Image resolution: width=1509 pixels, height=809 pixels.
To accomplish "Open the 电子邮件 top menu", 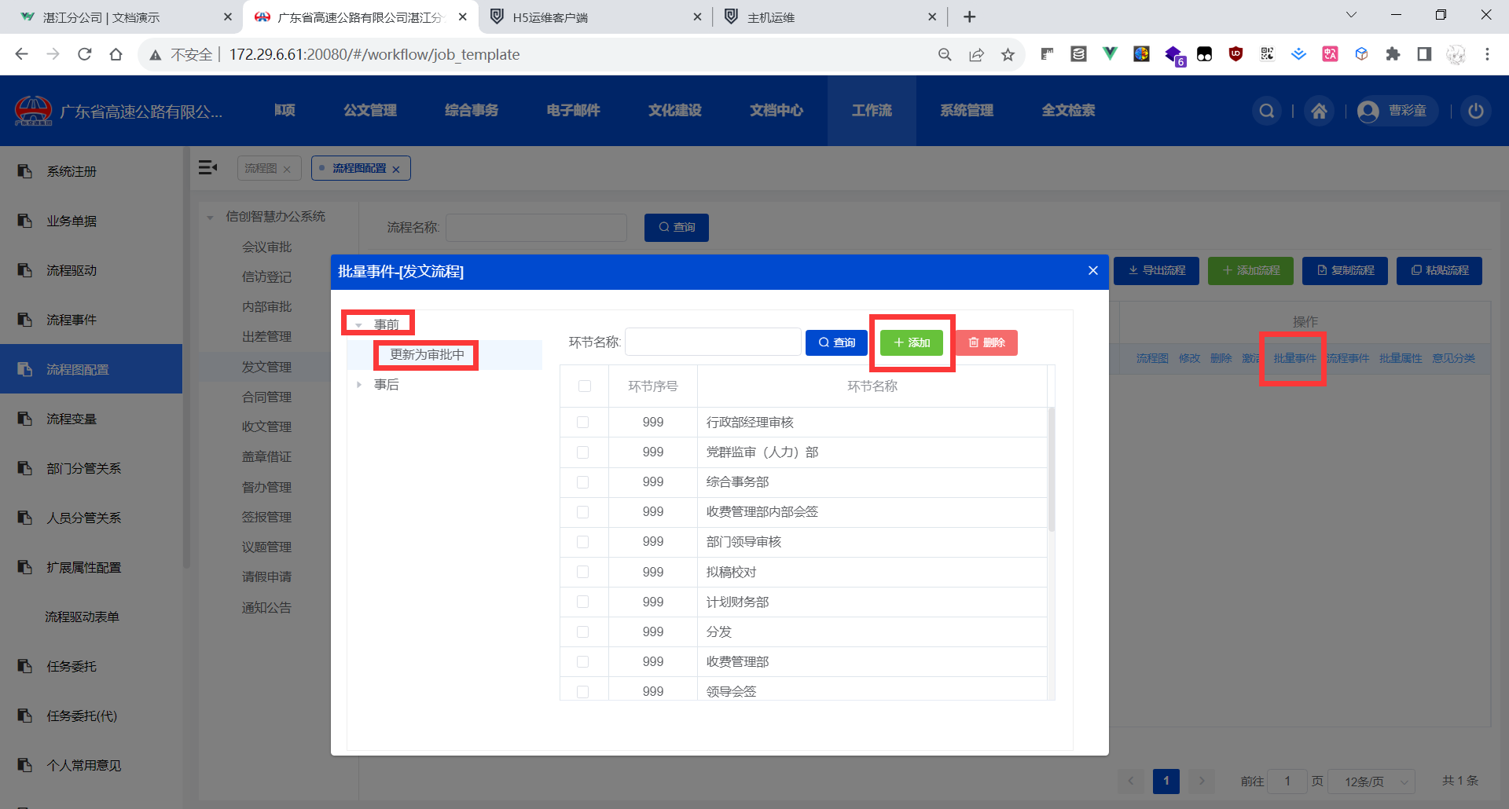I will pyautogui.click(x=574, y=111).
